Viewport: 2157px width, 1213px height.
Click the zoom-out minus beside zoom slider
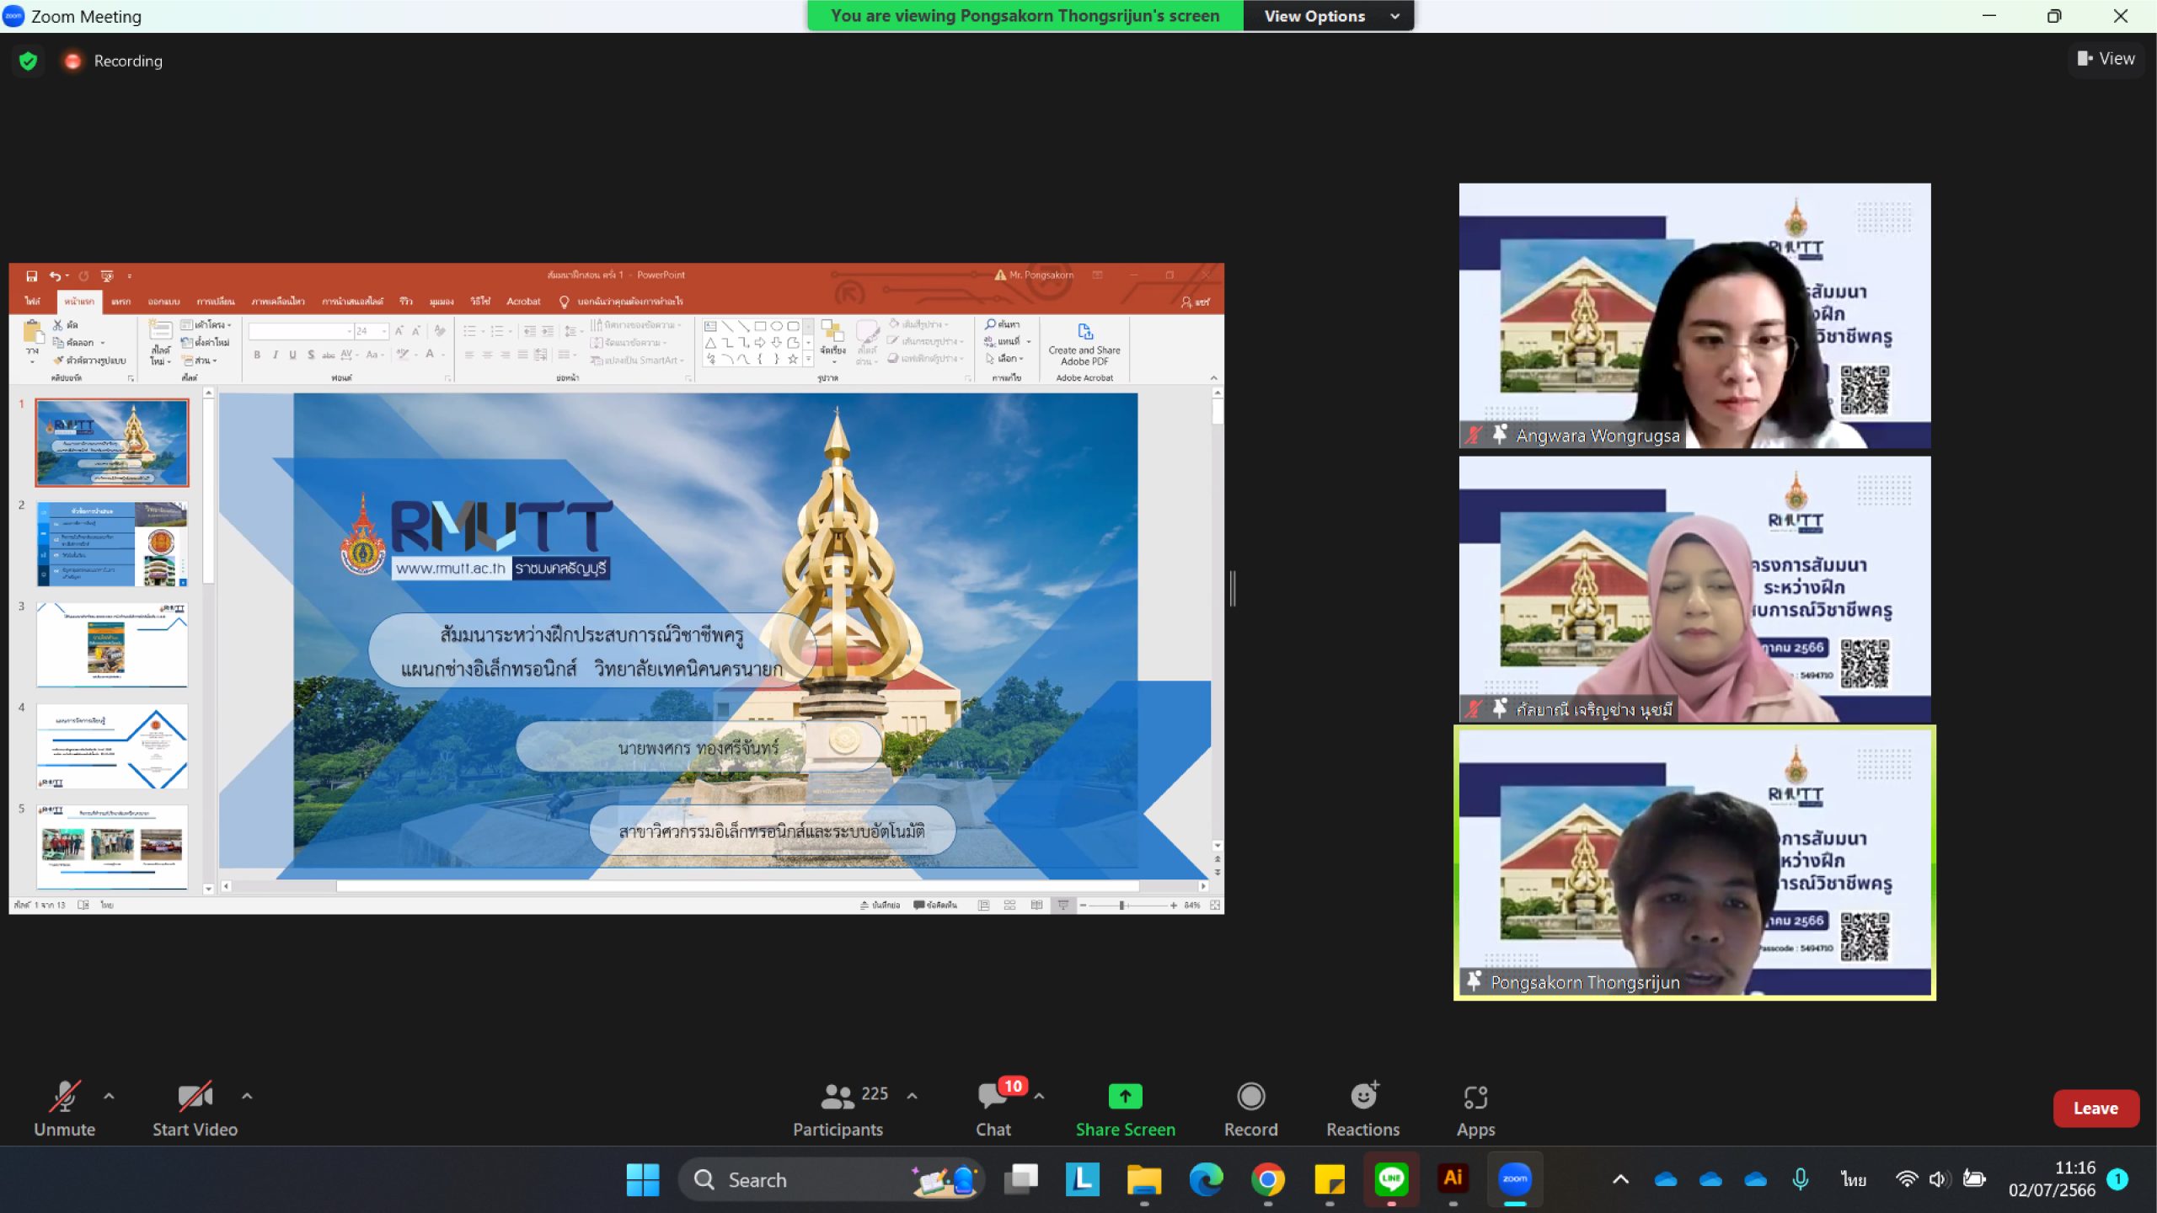(1083, 905)
